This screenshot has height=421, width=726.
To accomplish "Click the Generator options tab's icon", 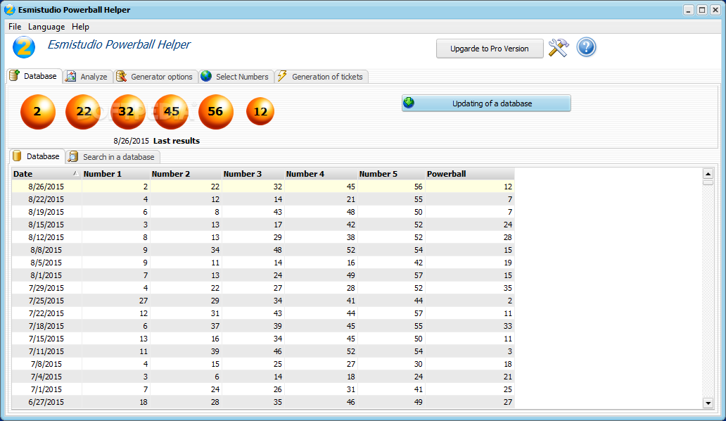I will 121,77.
